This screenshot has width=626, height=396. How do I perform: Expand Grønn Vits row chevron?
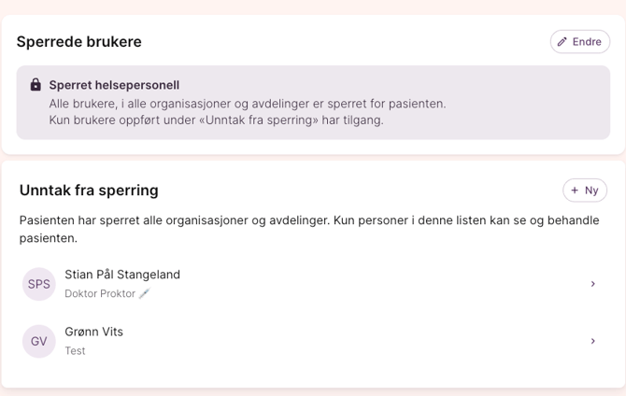(x=592, y=341)
